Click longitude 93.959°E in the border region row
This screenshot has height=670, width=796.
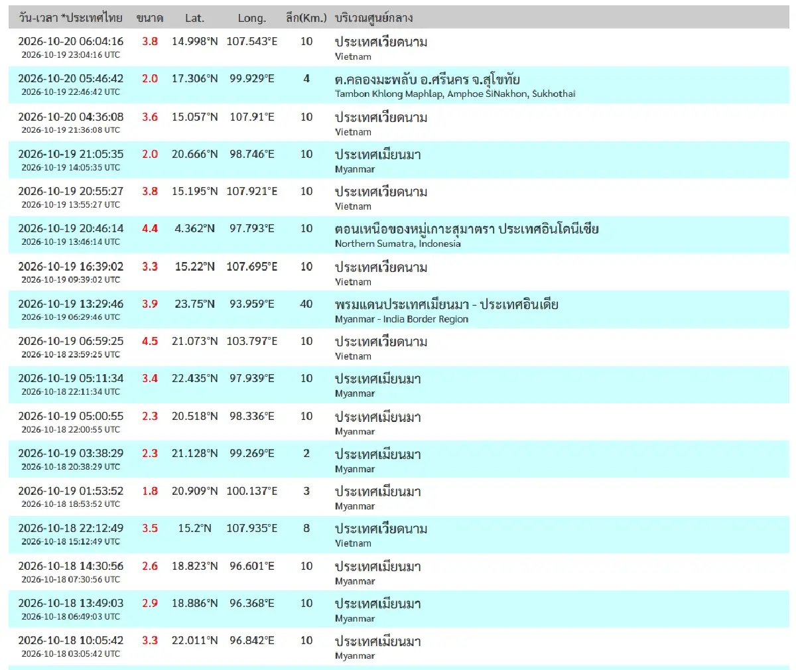pyautogui.click(x=252, y=304)
